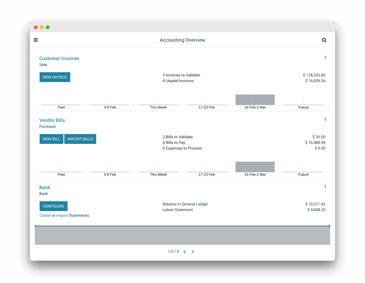Open Vendor Bills three-dot options menu

[325, 119]
